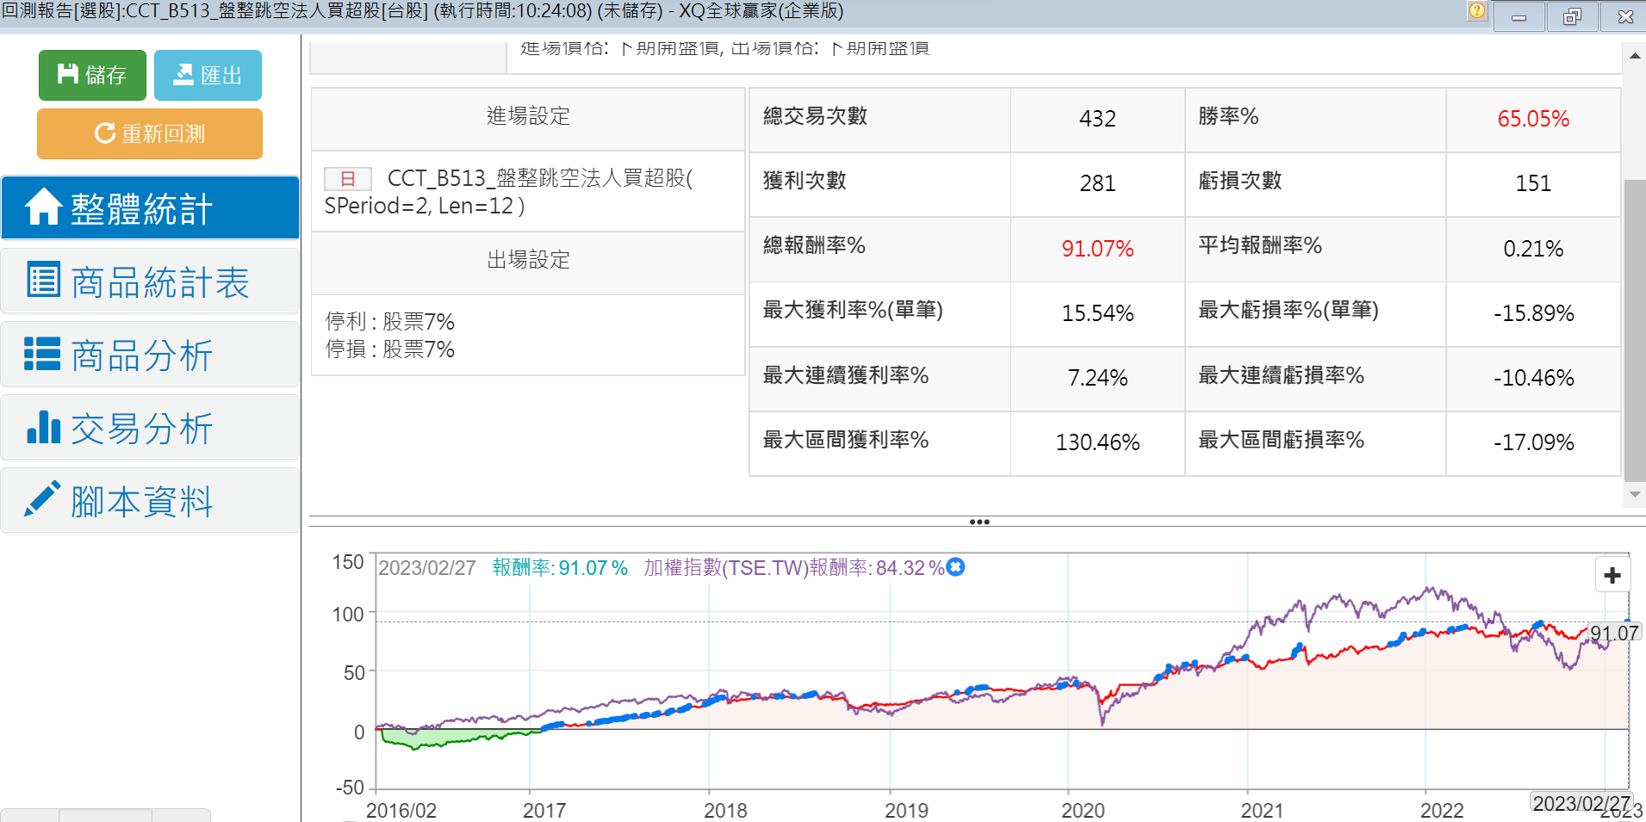This screenshot has height=822, width=1646.
Task: Open the 商品分析 section
Action: click(x=150, y=355)
